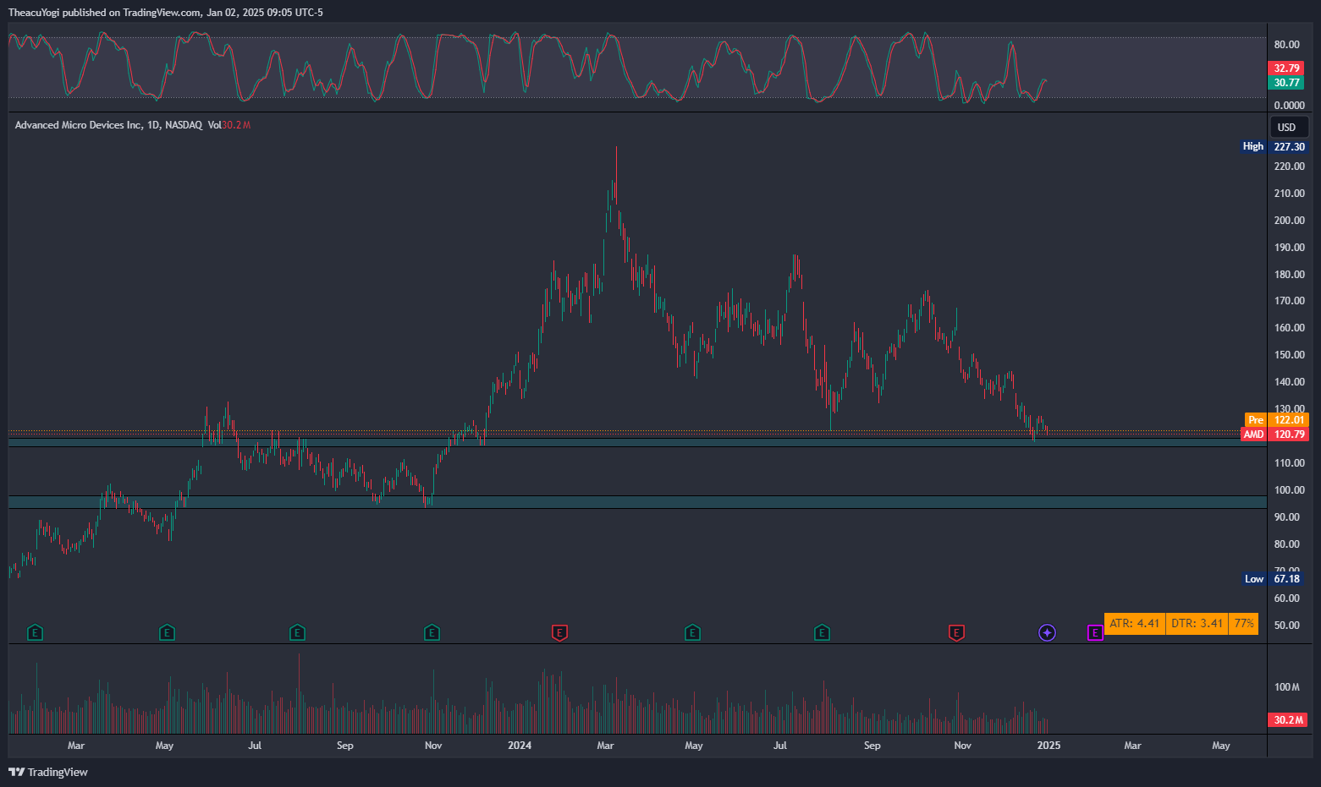Click the 170.00 price axis label
Screen dimensions: 1321x787
point(1290,301)
